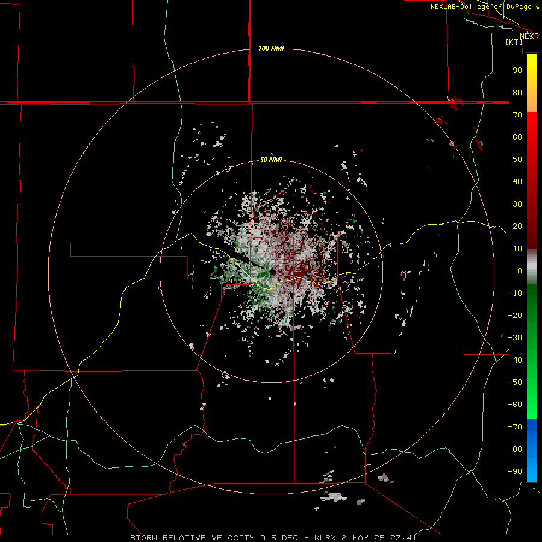Click the "90" value on the velocity scale
Screen dimensions: 542x542
click(x=517, y=70)
